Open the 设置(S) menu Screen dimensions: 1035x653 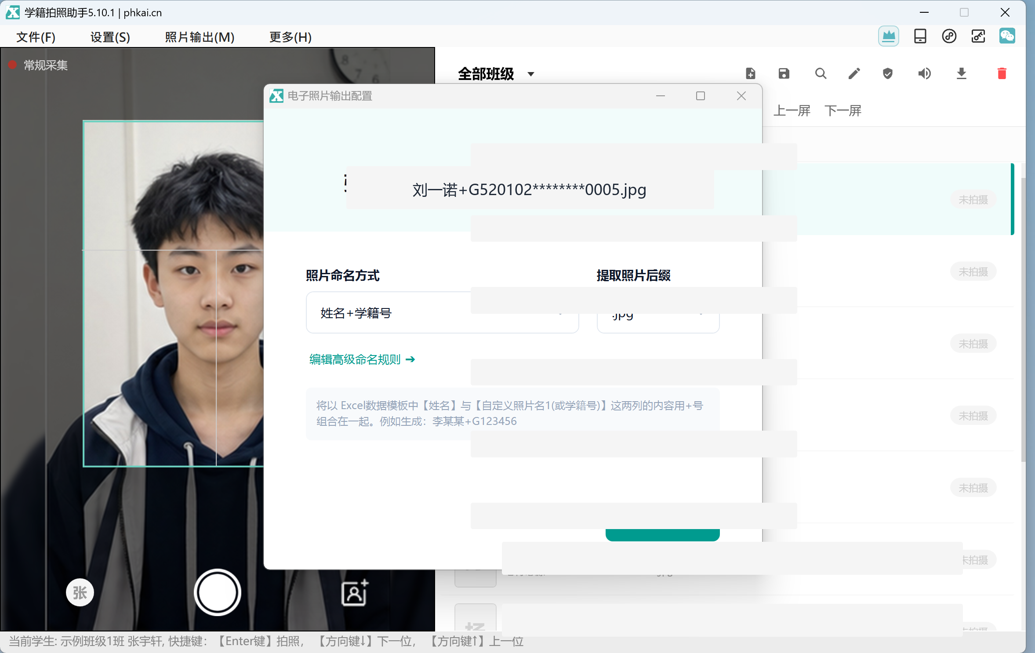(110, 37)
